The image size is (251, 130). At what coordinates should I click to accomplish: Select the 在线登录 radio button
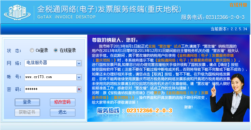56,50
